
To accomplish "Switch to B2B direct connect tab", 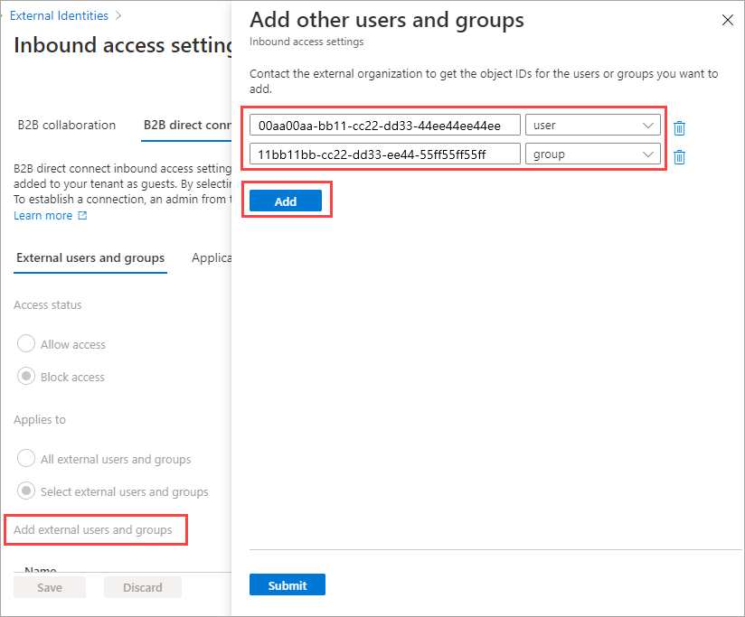I will [x=187, y=125].
